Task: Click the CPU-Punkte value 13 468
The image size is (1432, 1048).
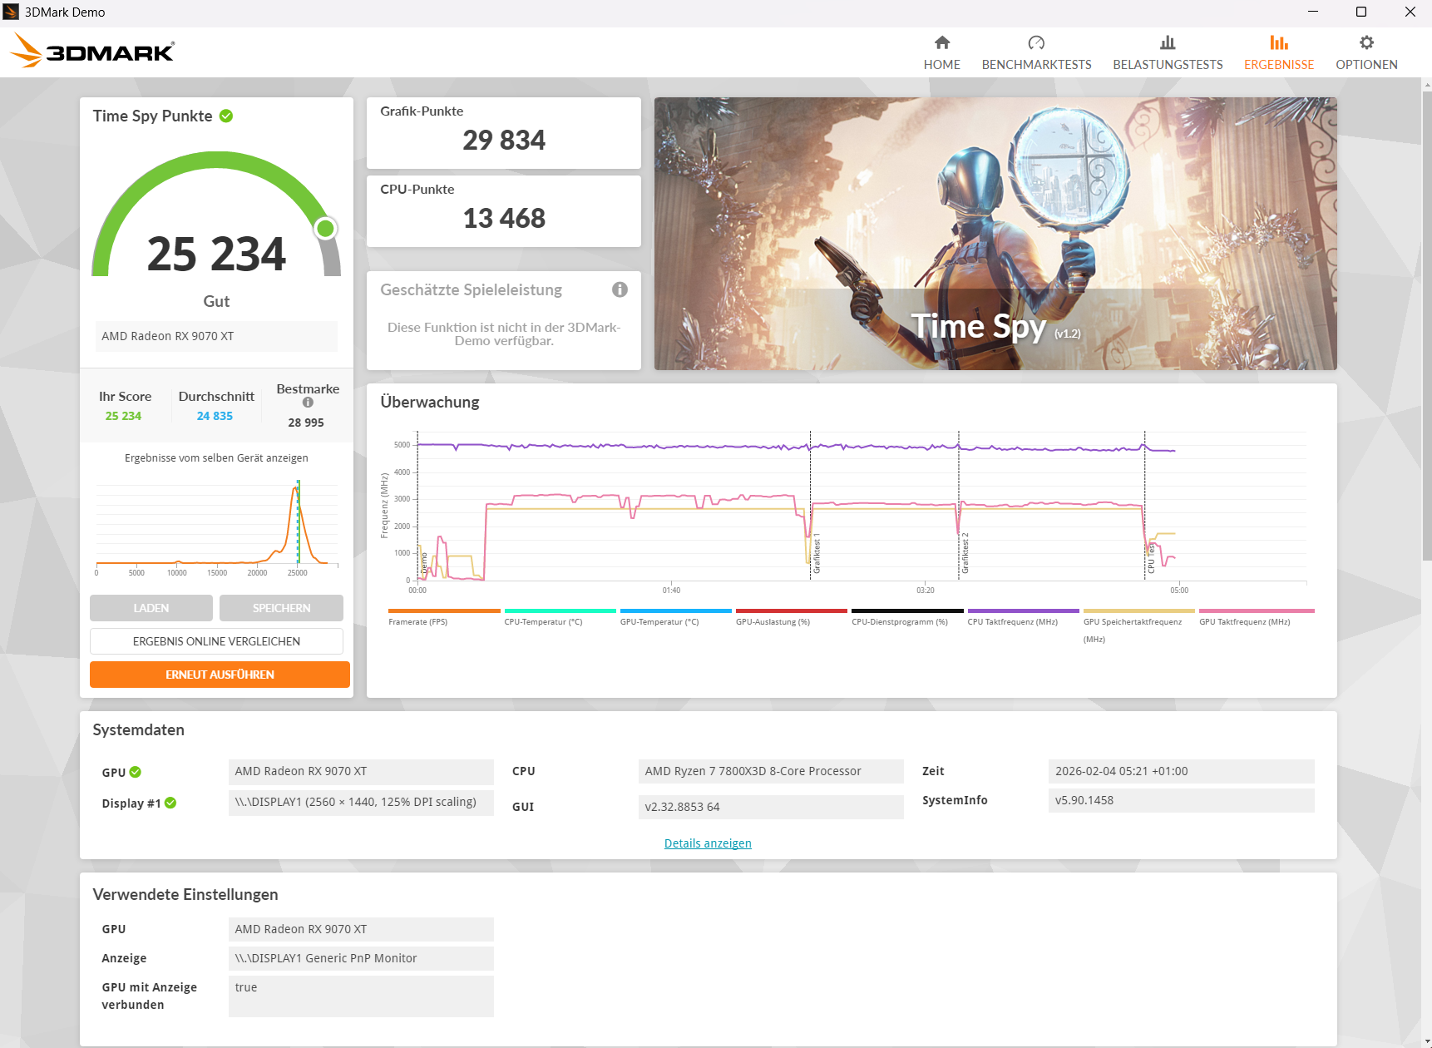Action: click(504, 218)
